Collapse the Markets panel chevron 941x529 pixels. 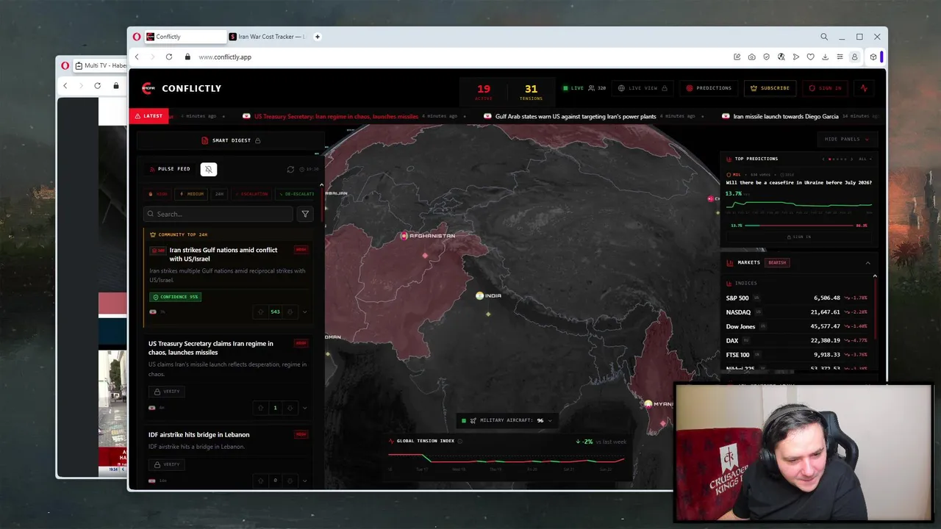pyautogui.click(x=867, y=263)
